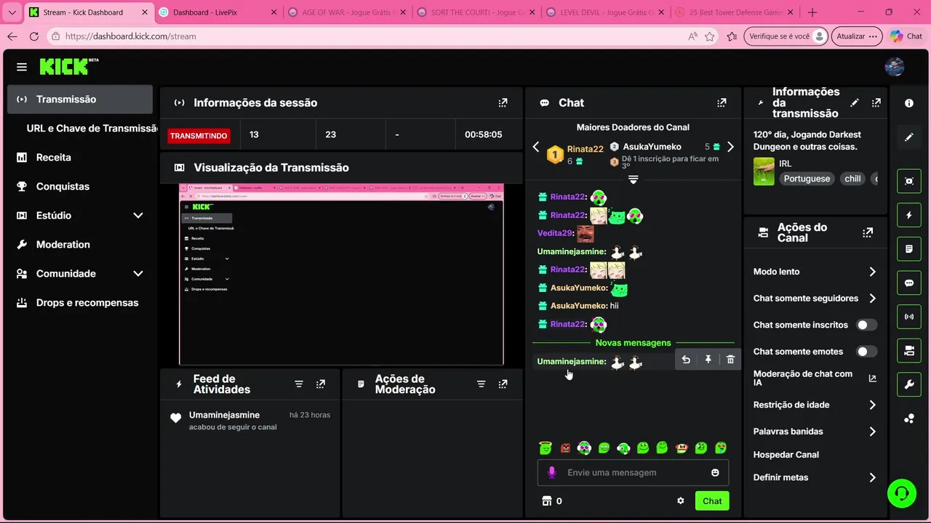
Task: Open the user profile avatar menu
Action: [894, 67]
